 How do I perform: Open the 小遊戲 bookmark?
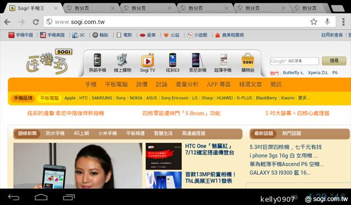197,35
